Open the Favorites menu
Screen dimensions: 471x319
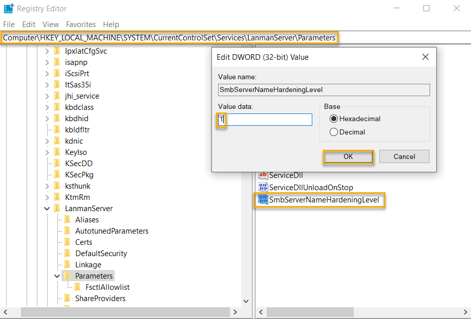point(80,24)
